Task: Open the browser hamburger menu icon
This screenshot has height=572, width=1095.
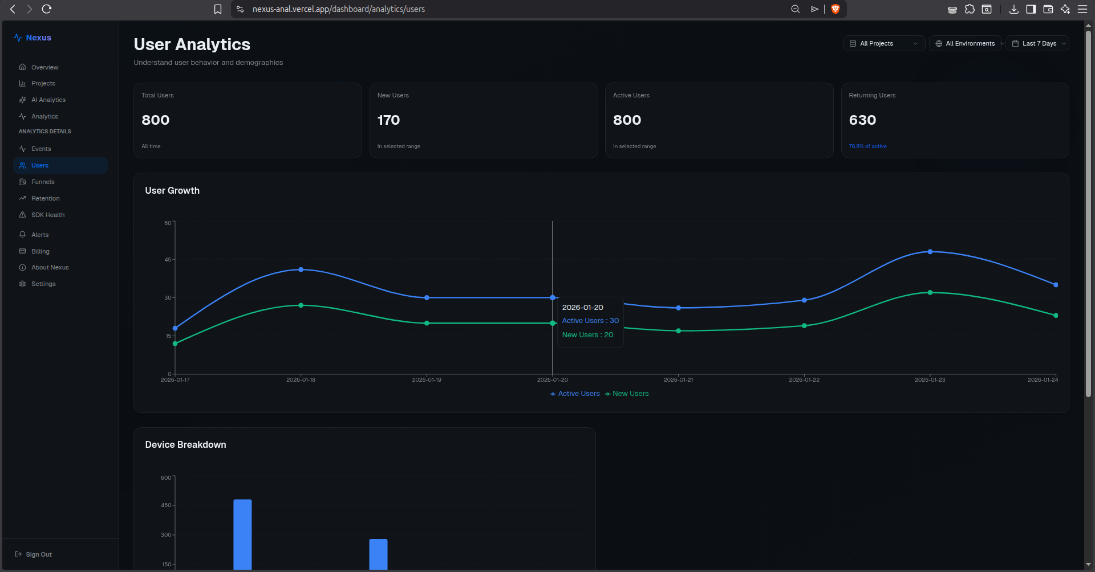Action: pos(1082,9)
